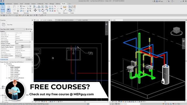Switch to the Collaborate ribbon tab
187x105 pixels.
point(40,4)
